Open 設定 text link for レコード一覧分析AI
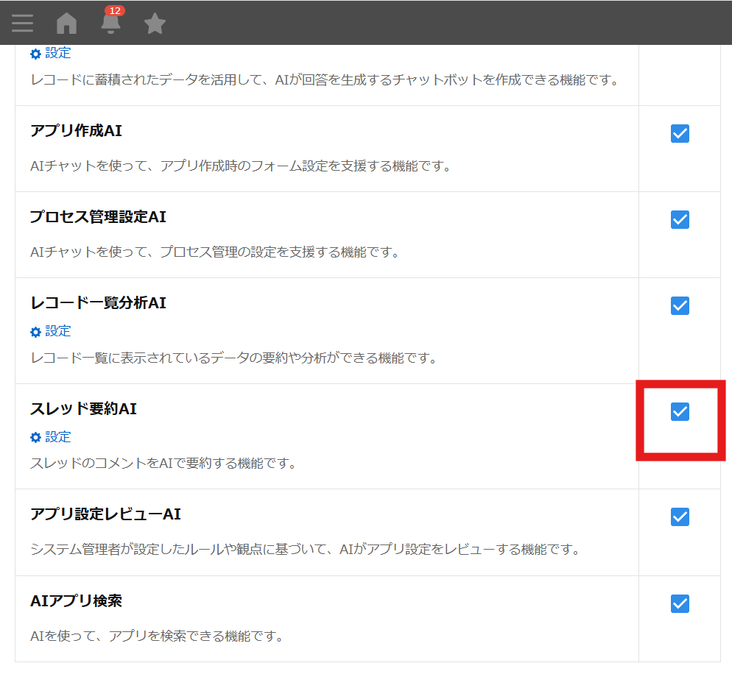The height and width of the screenshot is (674, 732). 58,331
